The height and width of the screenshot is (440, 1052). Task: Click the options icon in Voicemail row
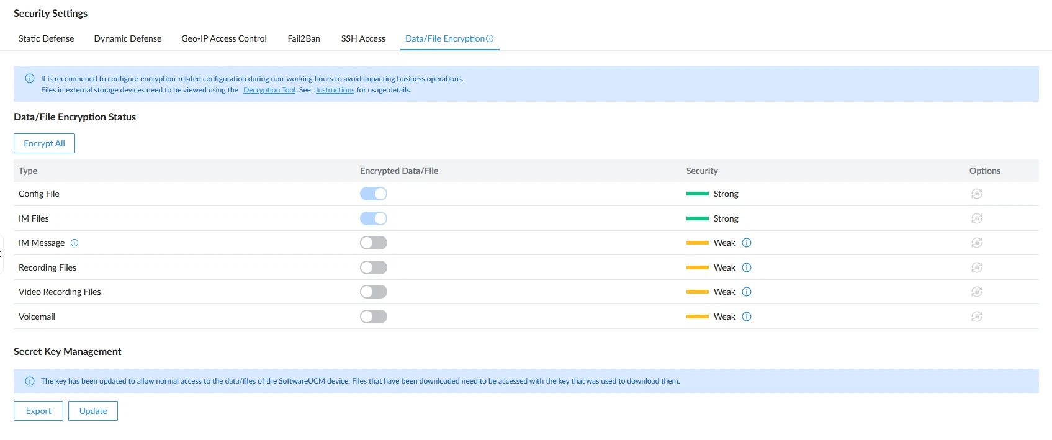976,317
